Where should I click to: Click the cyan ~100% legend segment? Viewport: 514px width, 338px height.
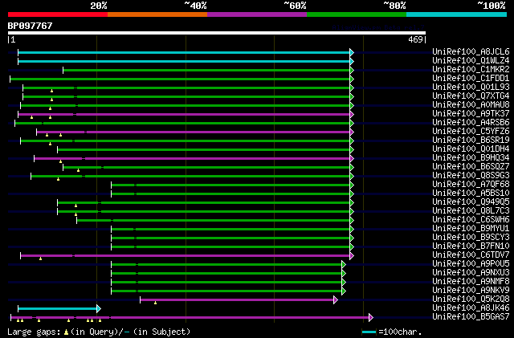click(x=457, y=14)
